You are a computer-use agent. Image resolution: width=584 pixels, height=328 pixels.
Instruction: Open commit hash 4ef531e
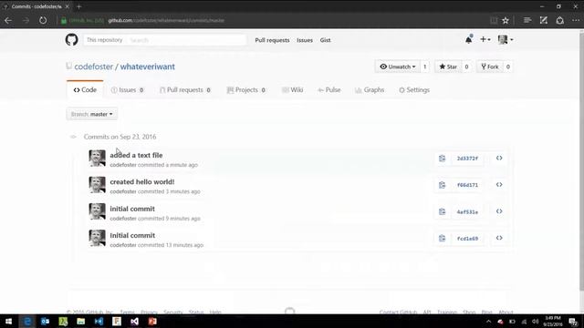pyautogui.click(x=467, y=212)
